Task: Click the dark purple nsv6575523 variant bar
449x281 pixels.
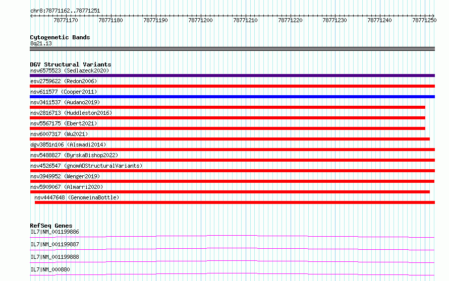Action: pos(232,76)
